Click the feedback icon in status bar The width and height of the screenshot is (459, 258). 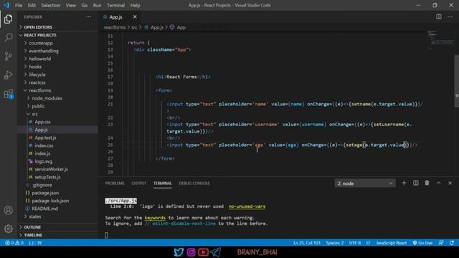(440, 243)
